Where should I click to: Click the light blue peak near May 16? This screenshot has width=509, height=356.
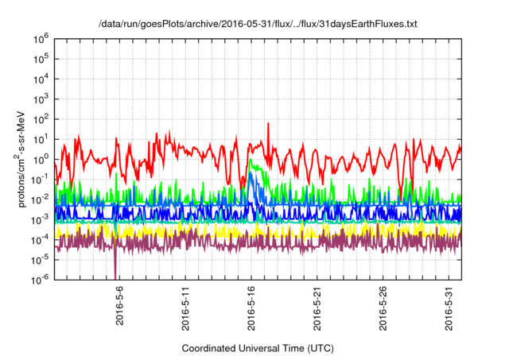pyautogui.click(x=251, y=172)
